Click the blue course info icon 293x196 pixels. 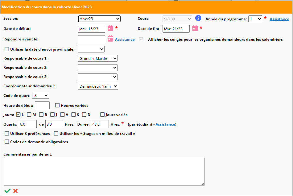coord(198,18)
